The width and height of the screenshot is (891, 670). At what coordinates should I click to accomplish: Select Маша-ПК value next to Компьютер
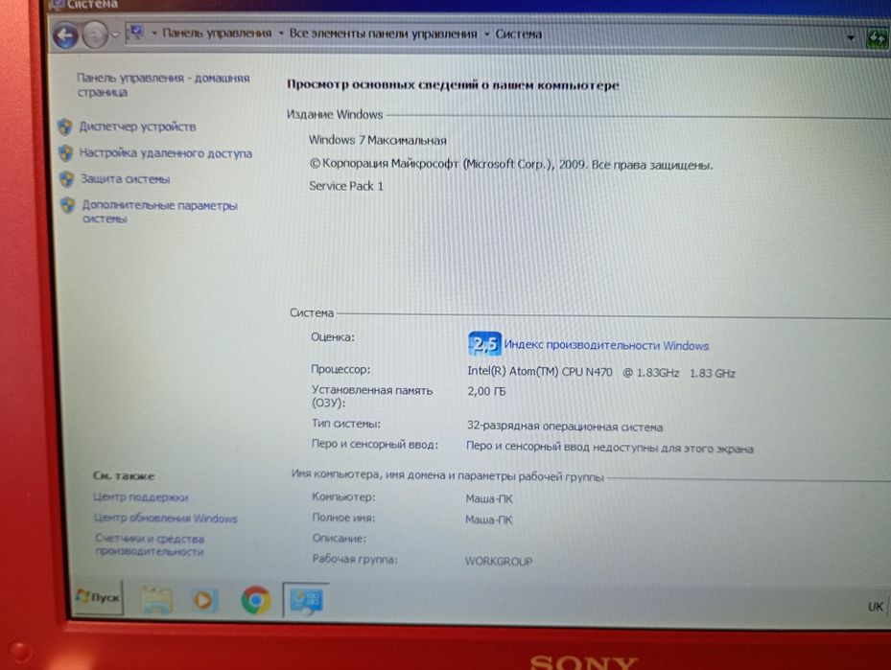coord(489,498)
